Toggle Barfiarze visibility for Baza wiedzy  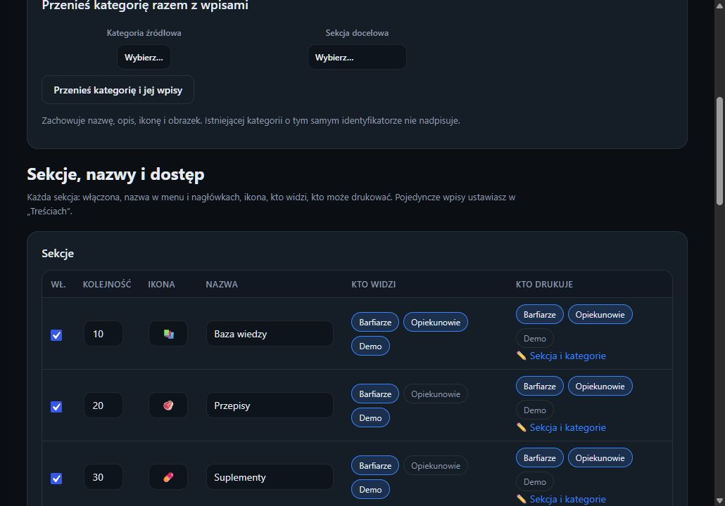pyautogui.click(x=375, y=323)
